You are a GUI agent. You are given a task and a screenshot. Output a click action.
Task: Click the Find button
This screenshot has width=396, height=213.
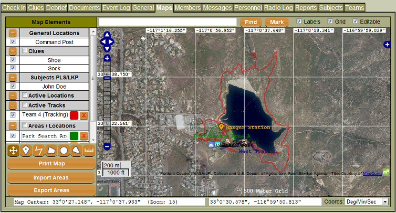[x=251, y=22]
